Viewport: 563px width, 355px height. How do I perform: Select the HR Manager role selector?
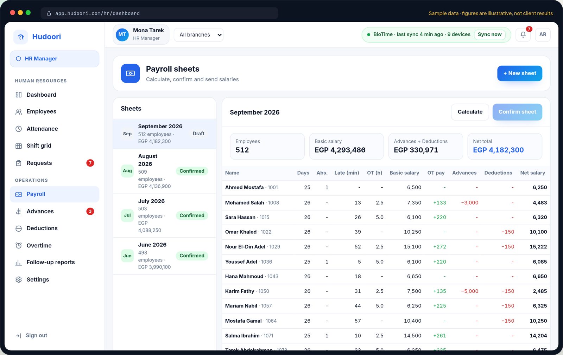[55, 59]
